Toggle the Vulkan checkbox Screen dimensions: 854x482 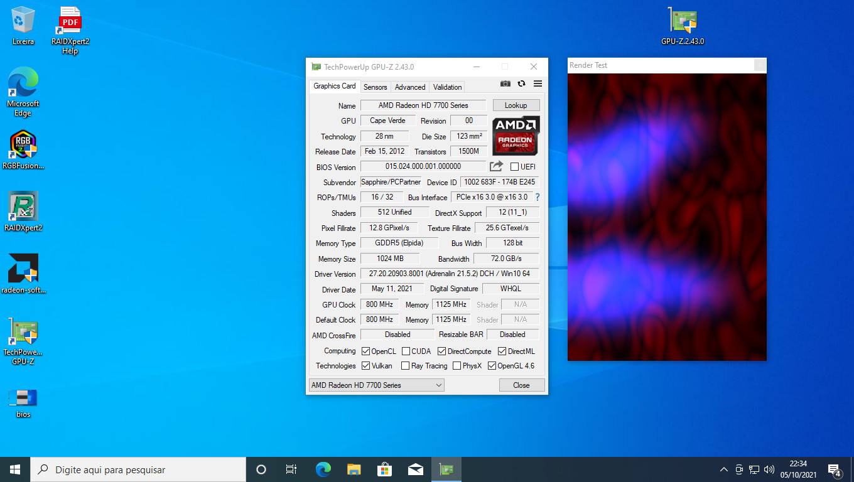[x=366, y=366]
